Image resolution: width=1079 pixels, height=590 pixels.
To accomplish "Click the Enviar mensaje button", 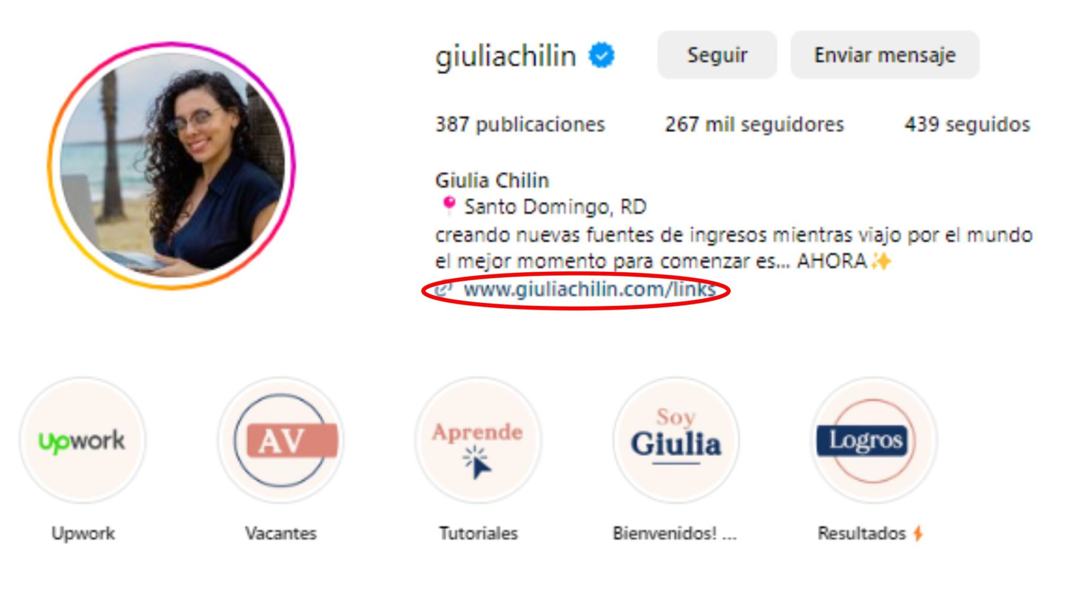I will point(885,55).
